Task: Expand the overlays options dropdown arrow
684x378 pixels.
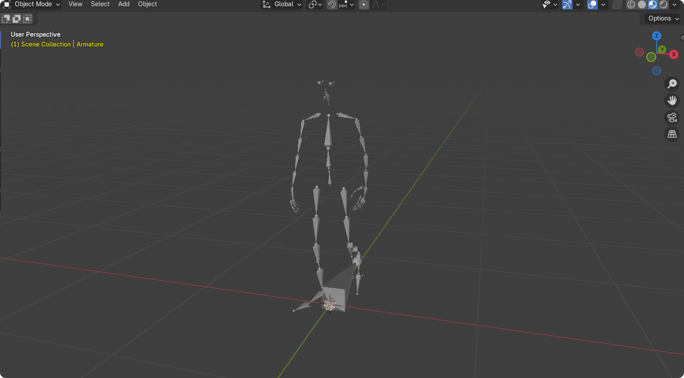Action: coord(603,5)
